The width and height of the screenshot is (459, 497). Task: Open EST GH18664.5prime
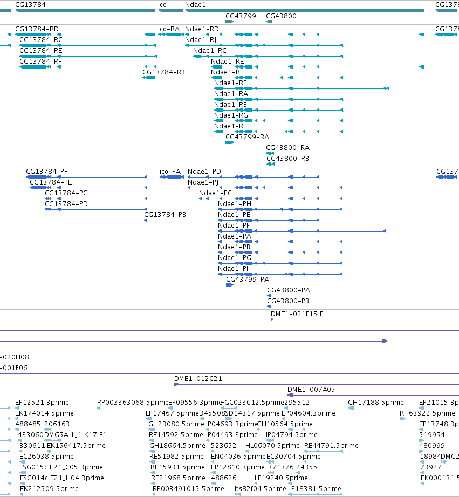(x=177, y=445)
